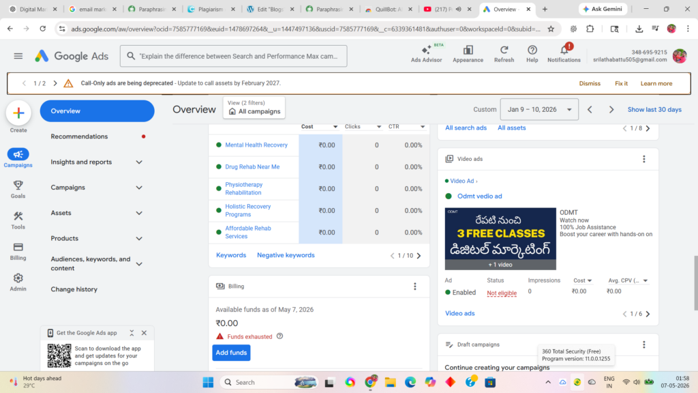The height and width of the screenshot is (393, 698).
Task: Open the Odmt vedio ad link
Action: pyautogui.click(x=479, y=196)
